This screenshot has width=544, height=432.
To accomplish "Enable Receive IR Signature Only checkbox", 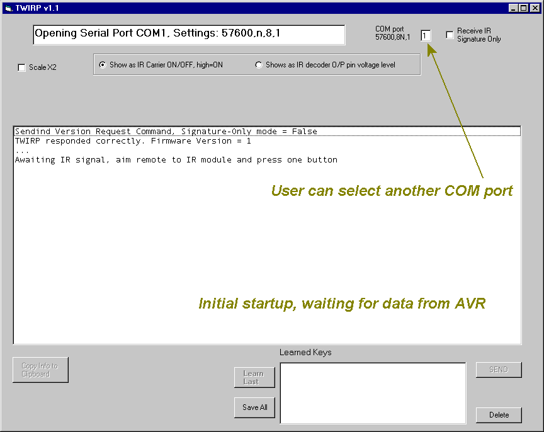I will pos(450,35).
